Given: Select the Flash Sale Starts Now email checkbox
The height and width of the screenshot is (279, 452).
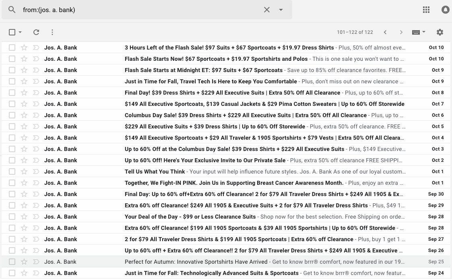Looking at the screenshot, I should pyautogui.click(x=12, y=59).
